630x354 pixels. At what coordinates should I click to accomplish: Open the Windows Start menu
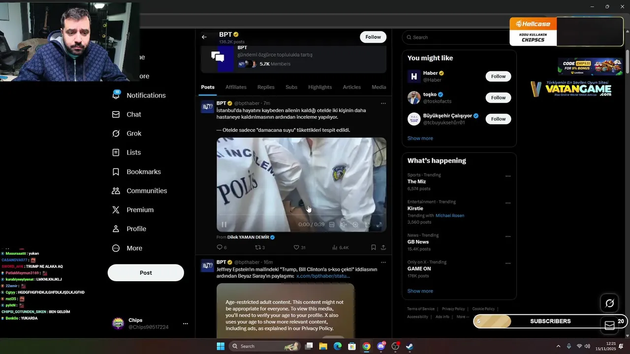(220, 346)
